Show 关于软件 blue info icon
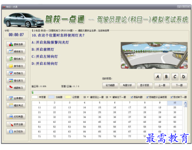The width and height of the screenshot is (192, 150). tap(16, 131)
